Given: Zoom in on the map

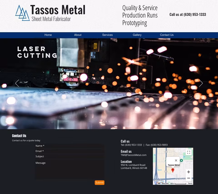Looking at the screenshot, I should click(x=188, y=172).
